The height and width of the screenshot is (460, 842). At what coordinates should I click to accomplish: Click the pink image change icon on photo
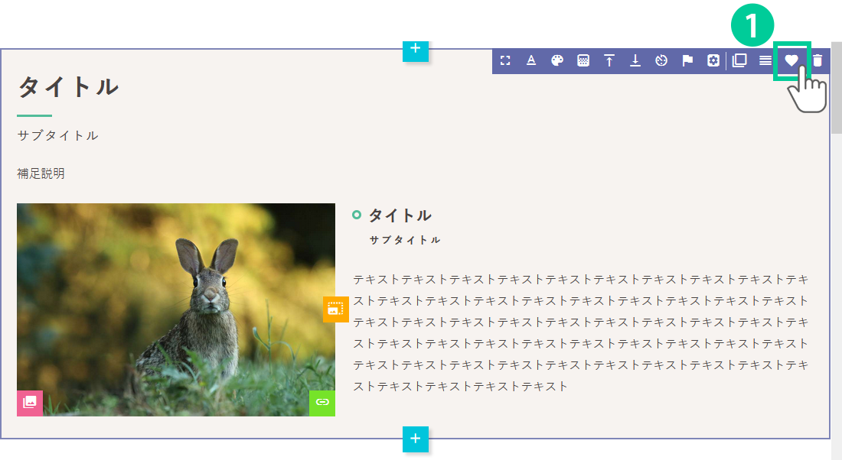click(30, 403)
